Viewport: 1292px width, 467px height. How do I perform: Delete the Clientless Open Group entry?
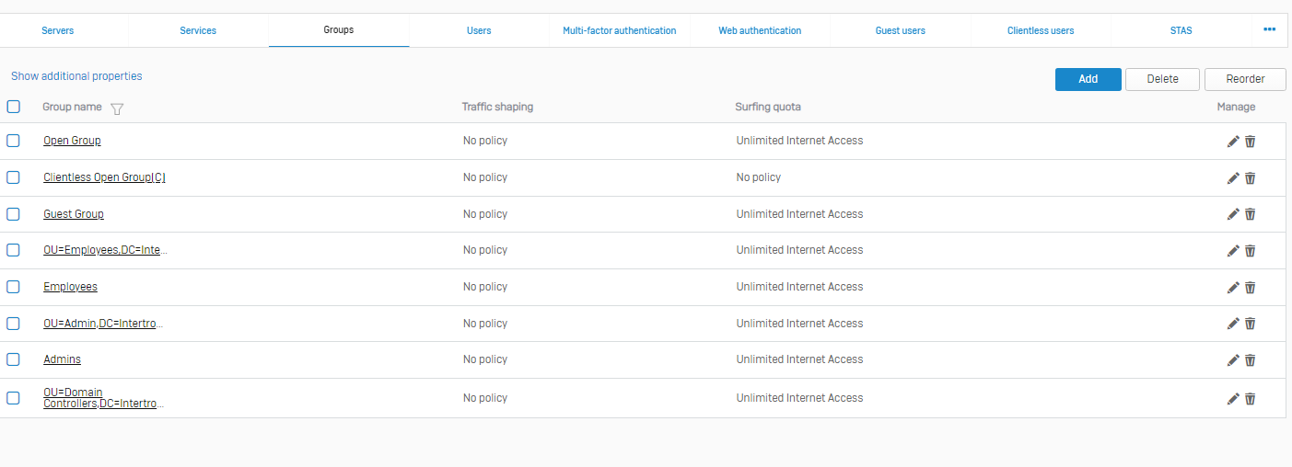pos(1250,177)
